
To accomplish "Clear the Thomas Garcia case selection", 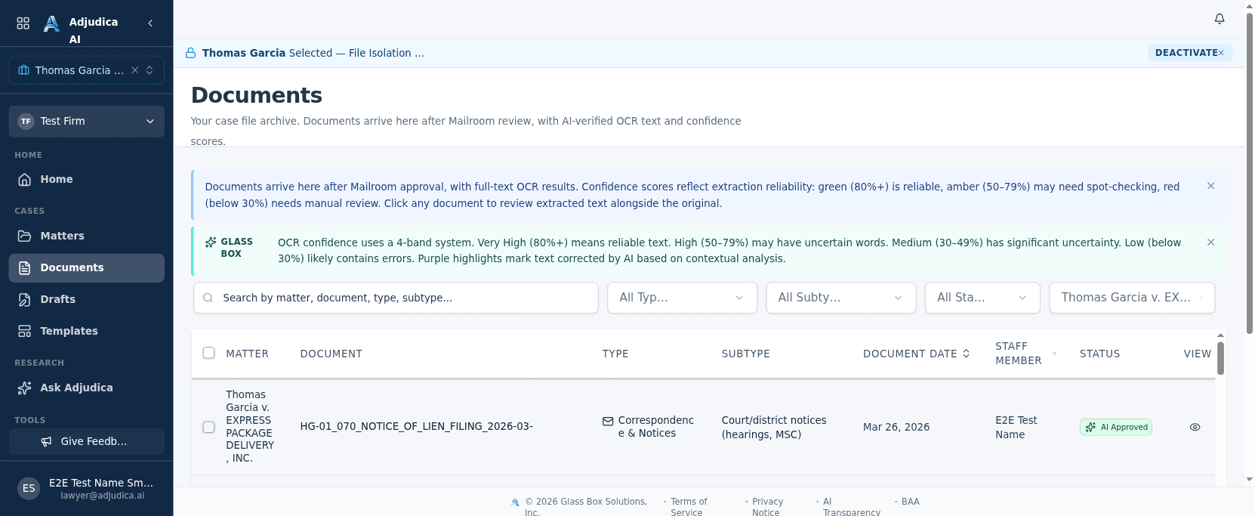I will pyautogui.click(x=135, y=70).
